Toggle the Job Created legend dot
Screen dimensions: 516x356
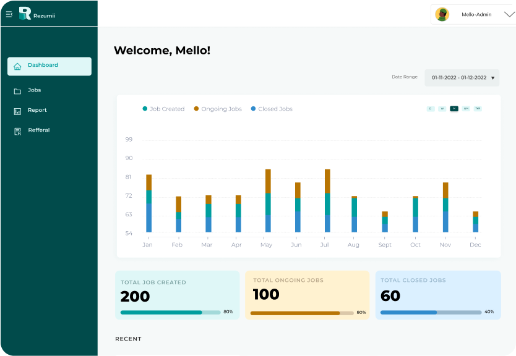(x=145, y=109)
